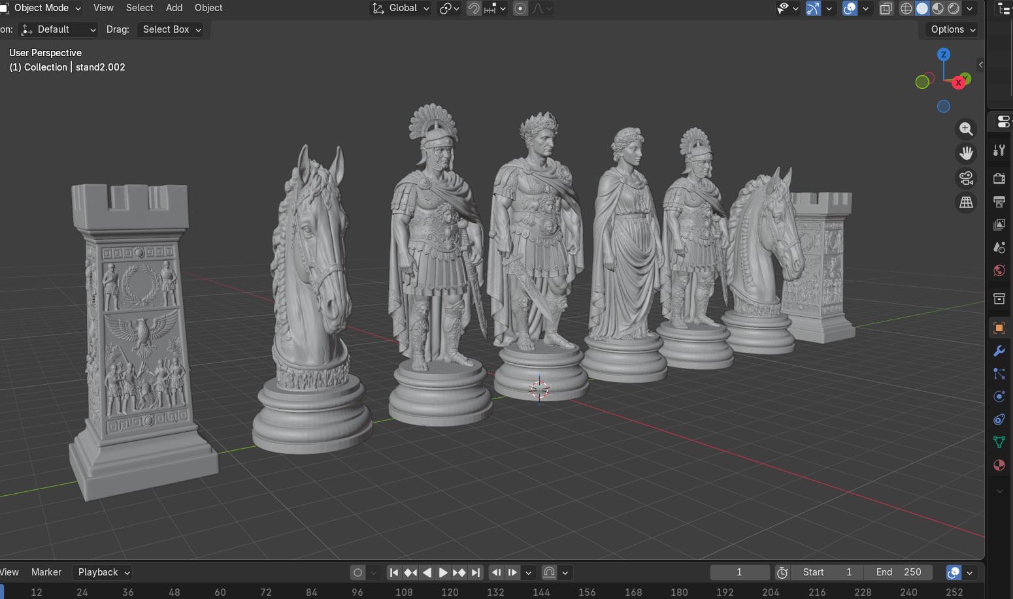Expand the Select Box drag dropdown
The width and height of the screenshot is (1013, 599).
[x=172, y=29]
